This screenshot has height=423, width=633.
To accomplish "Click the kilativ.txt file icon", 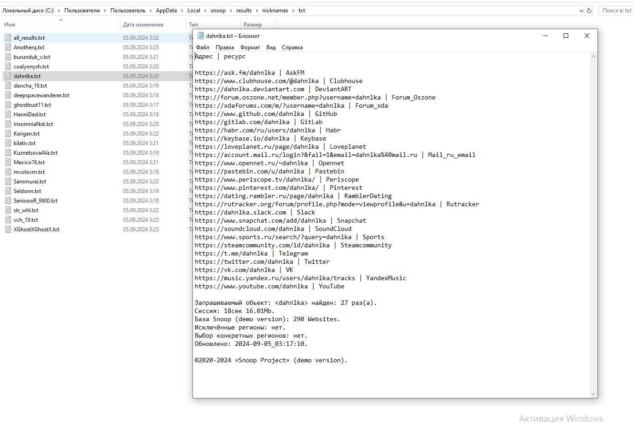I will 8,143.
